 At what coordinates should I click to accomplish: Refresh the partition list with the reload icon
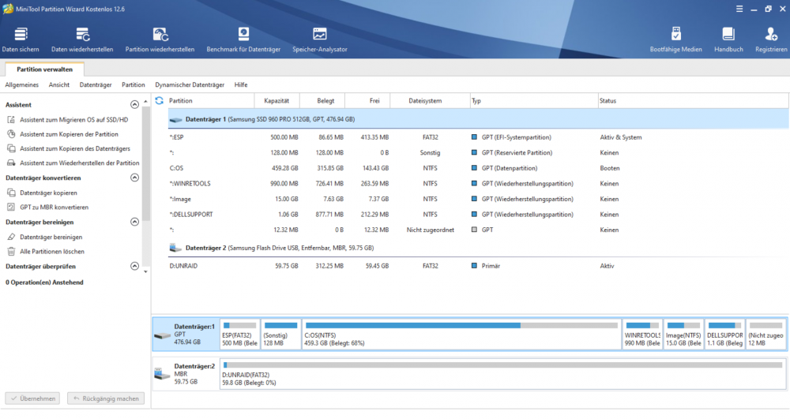(x=160, y=100)
